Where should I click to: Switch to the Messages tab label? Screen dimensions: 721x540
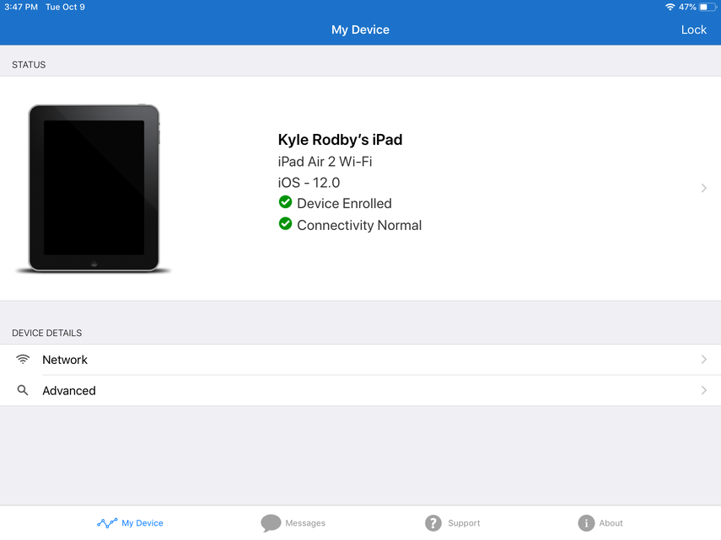[305, 523]
